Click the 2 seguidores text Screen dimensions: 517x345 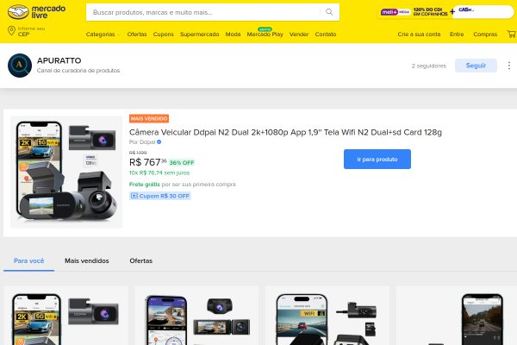pos(428,66)
